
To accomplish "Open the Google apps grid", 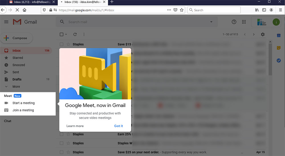I will (244, 22).
